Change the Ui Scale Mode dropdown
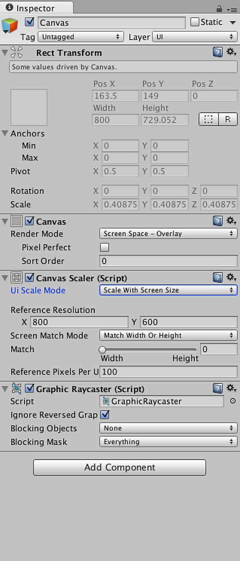Image resolution: width=240 pixels, height=561 pixels. click(x=168, y=290)
